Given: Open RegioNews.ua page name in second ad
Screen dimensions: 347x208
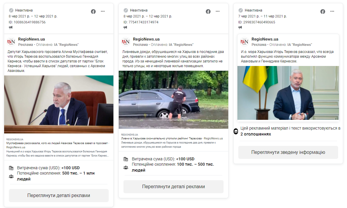Looking at the screenshot, I should (146, 39).
